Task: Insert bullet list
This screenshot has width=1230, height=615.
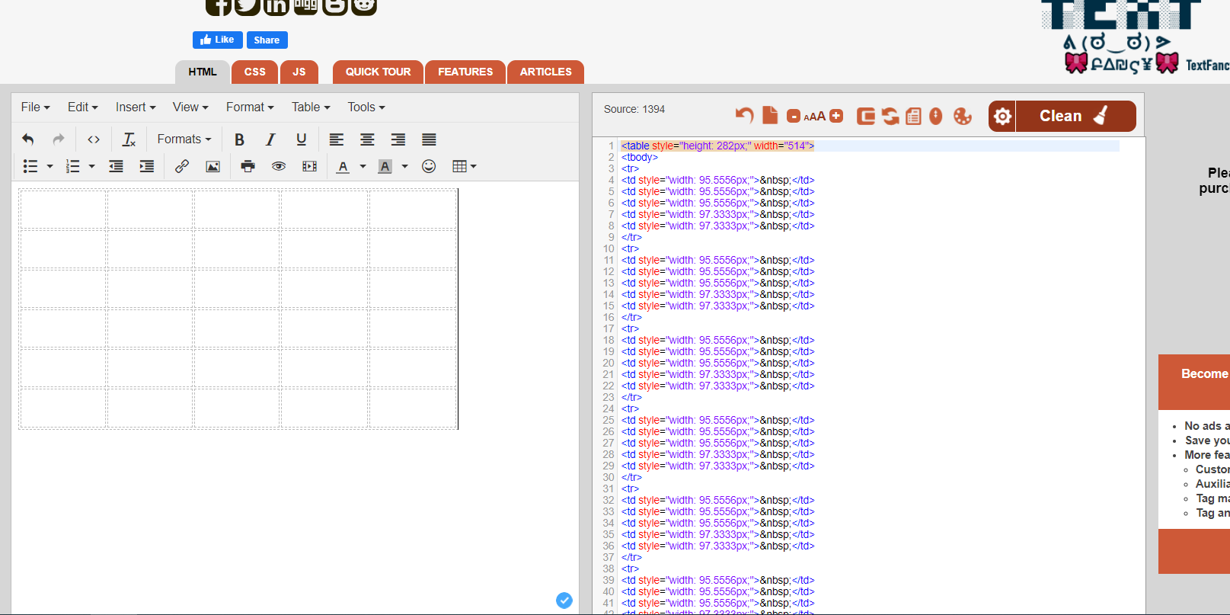Action: pos(30,166)
